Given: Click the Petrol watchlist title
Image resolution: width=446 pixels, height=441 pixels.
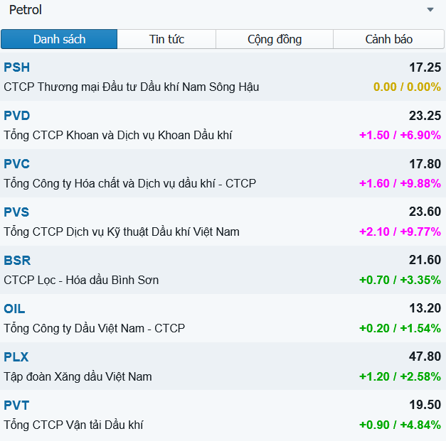Looking at the screenshot, I should [26, 10].
